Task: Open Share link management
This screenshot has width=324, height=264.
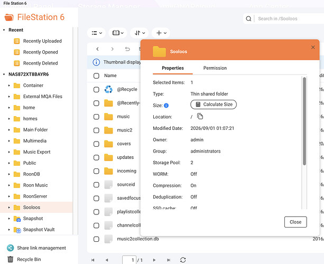Action: pyautogui.click(x=41, y=248)
